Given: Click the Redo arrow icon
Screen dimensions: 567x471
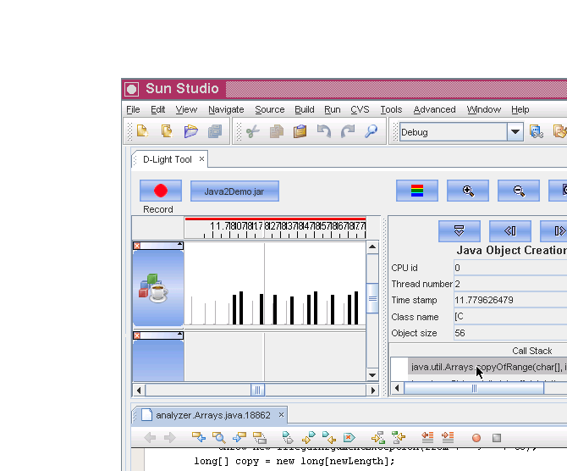Looking at the screenshot, I should [348, 131].
